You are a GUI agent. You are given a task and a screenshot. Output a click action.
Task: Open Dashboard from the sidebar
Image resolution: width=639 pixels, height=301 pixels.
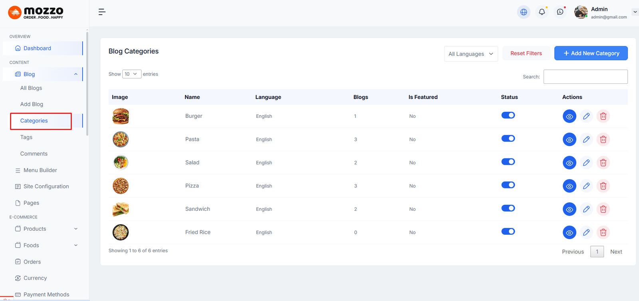[37, 48]
